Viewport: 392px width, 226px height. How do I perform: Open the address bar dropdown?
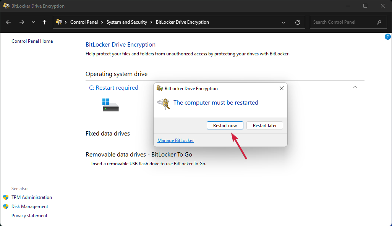tap(283, 22)
